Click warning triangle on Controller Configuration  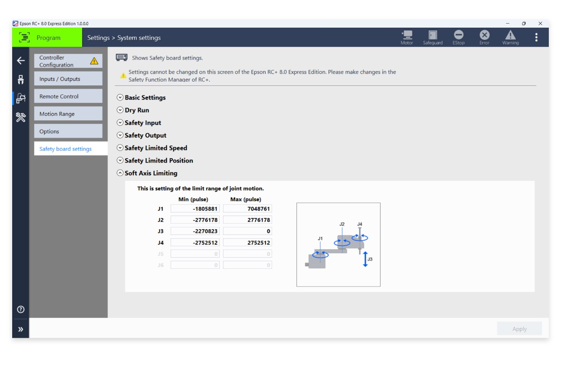tap(94, 61)
